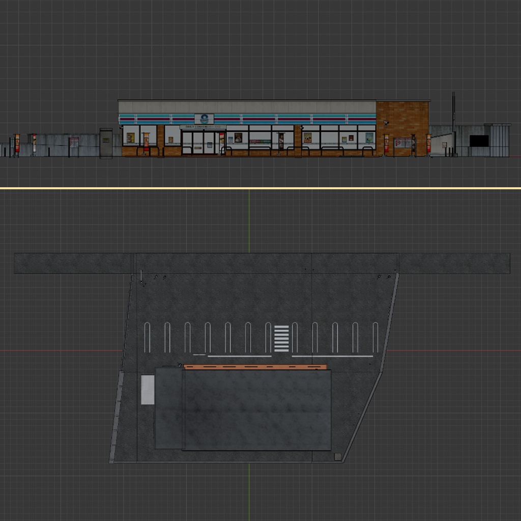Select the rightmost parking space line marker
521x521 pixels.
point(375,337)
